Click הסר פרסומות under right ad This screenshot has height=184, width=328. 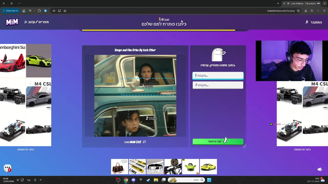pyautogui.click(x=302, y=149)
